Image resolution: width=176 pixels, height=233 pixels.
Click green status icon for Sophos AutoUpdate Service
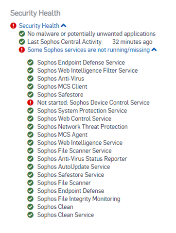pyautogui.click(x=30, y=166)
